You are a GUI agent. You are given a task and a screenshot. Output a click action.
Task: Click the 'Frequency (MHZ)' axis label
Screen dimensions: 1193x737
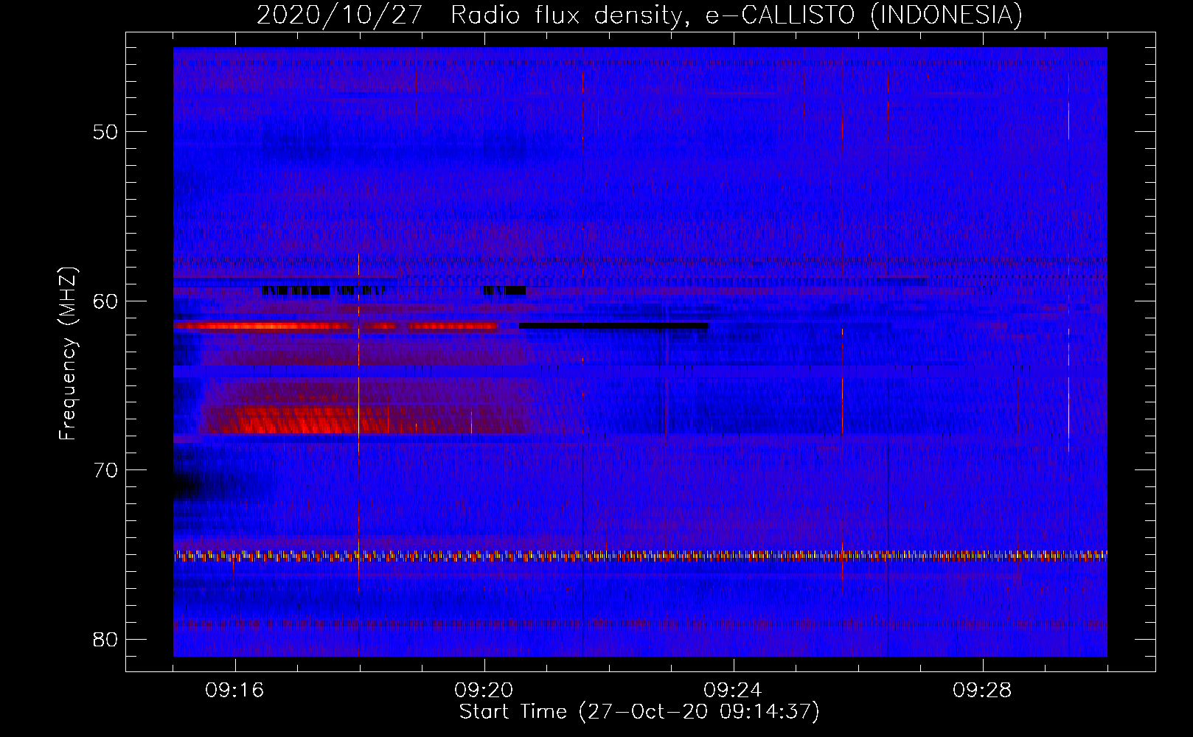(x=68, y=354)
